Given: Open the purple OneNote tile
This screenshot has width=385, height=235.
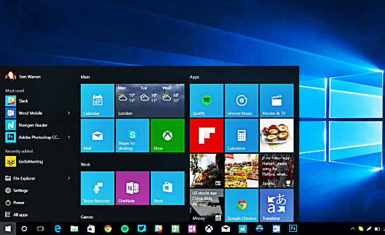Looking at the screenshot, I should point(133,188).
